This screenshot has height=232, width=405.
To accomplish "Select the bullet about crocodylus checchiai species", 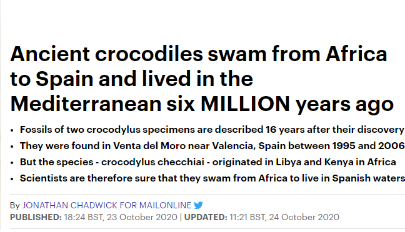I will pos(208,162).
